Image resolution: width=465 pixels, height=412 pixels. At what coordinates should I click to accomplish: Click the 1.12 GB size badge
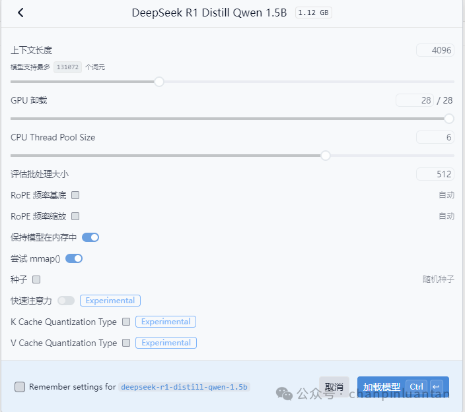point(314,13)
